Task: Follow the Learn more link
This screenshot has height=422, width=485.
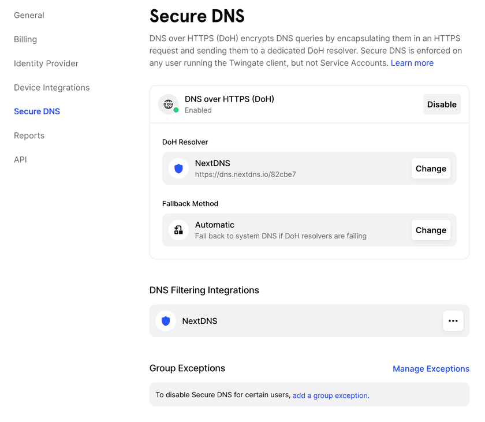Action: [x=412, y=63]
